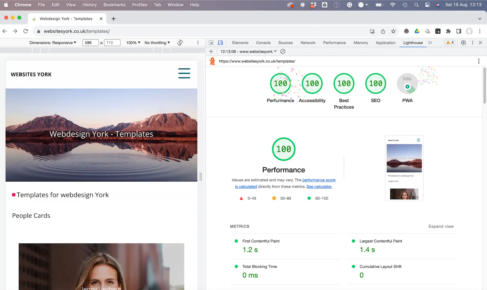The height and width of the screenshot is (290, 487).
Task: Open the Dropbox menu bar icon
Action: tap(314, 5)
